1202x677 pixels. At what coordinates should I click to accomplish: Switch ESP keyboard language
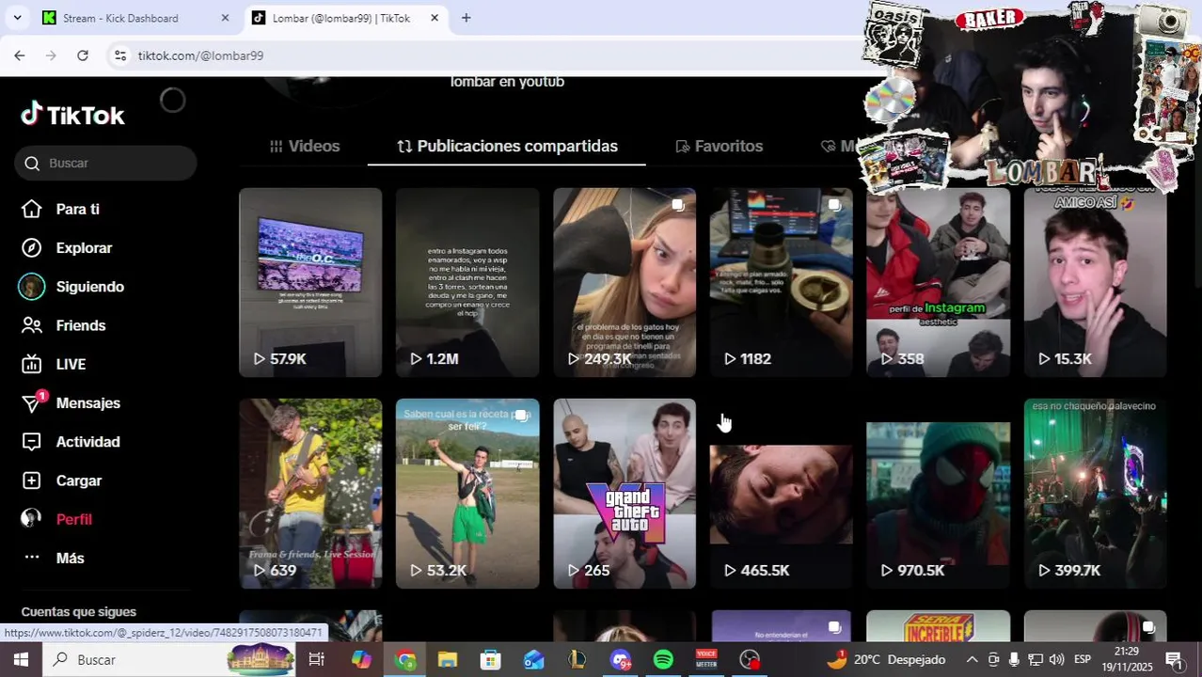1083,659
